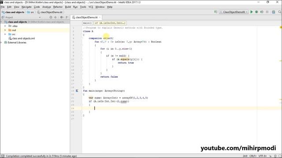
Task: Open the Build menu
Action: point(68,7)
